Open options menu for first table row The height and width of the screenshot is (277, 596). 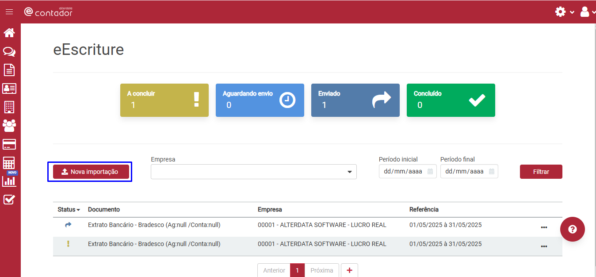pos(544,227)
